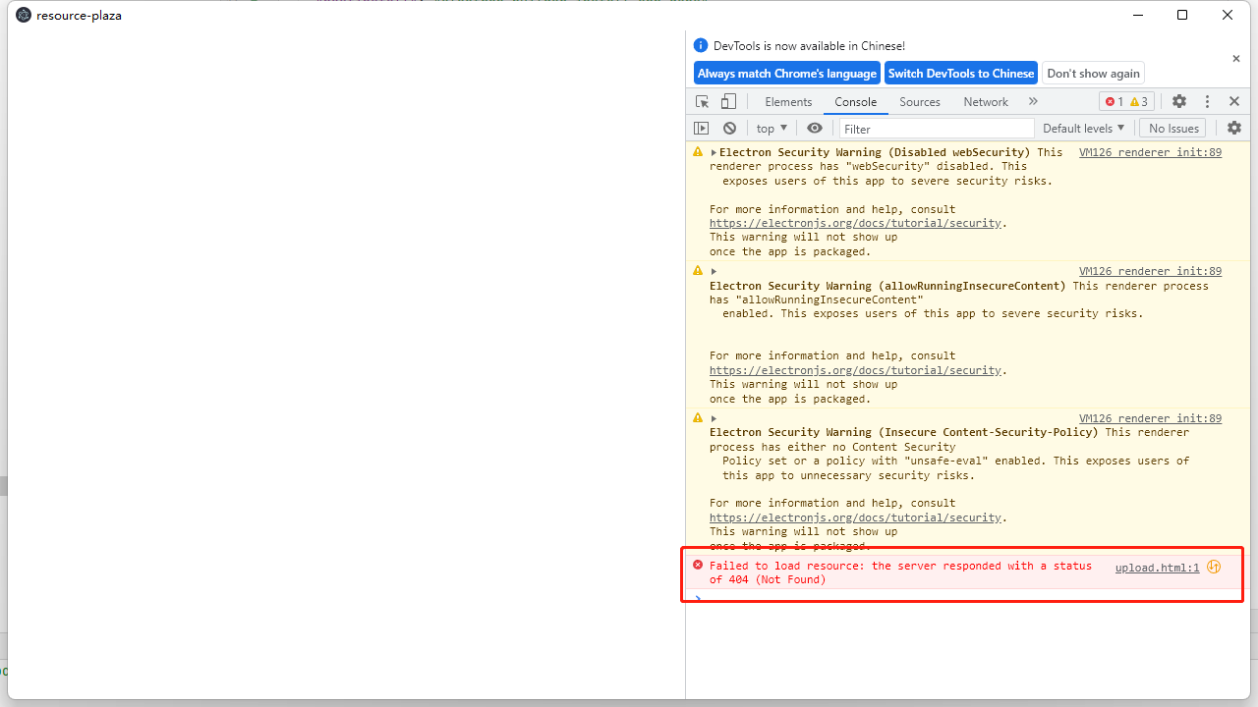Open the electronjs.org security tutorial link
1258x707 pixels.
click(854, 223)
